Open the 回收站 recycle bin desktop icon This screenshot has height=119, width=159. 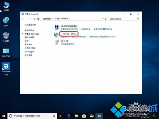click(x=6, y=37)
